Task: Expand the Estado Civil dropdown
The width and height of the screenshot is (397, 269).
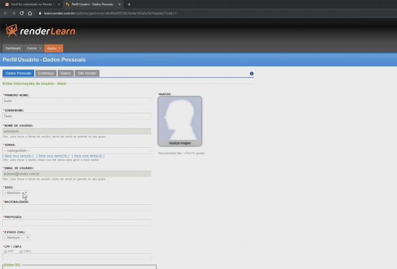Action: point(17,238)
